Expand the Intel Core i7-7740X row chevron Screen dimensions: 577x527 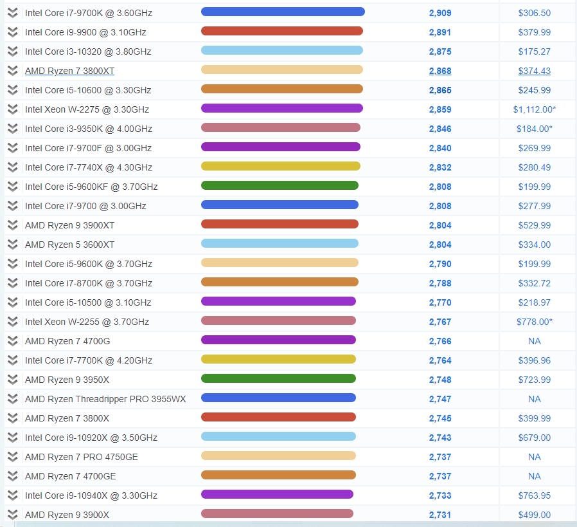(12, 167)
